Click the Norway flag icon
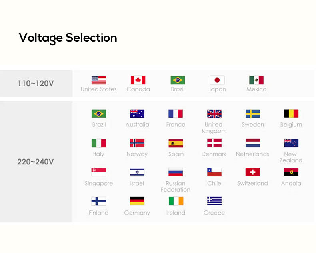This screenshot has height=253, width=316. point(137,143)
